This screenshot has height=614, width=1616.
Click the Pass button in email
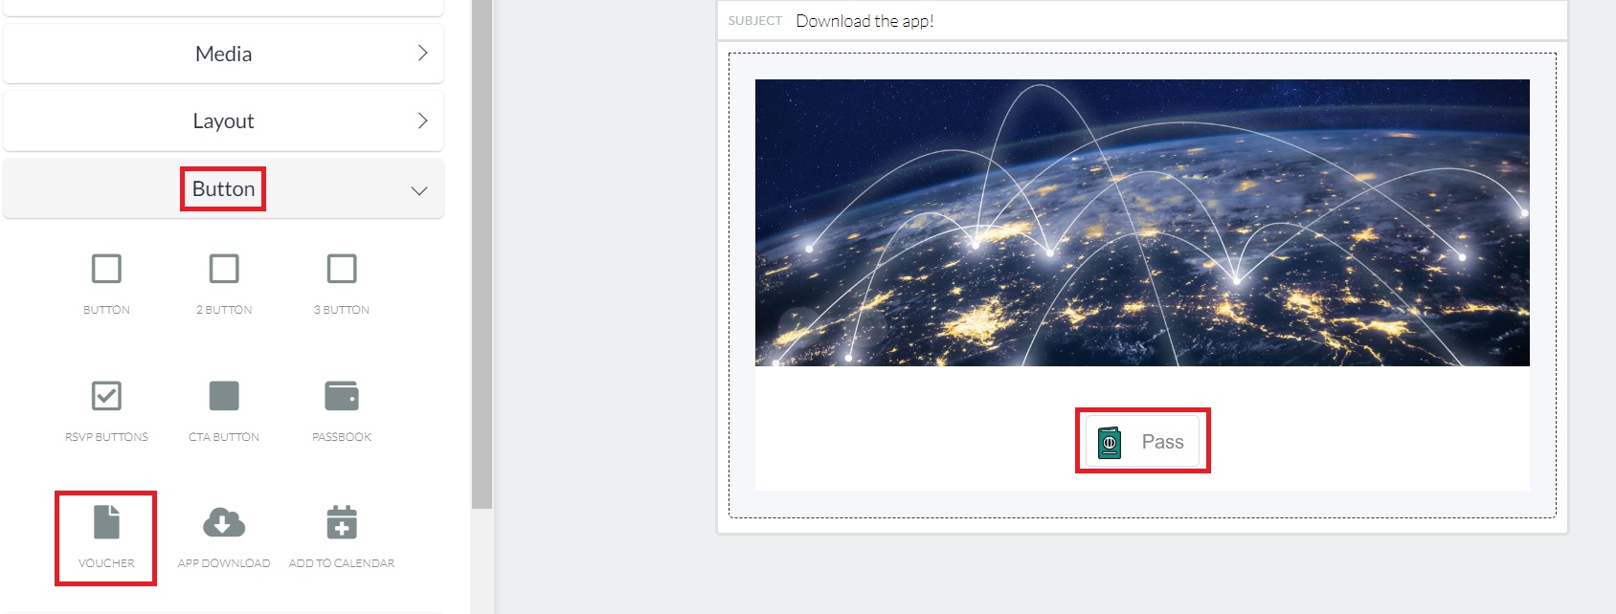[1142, 441]
